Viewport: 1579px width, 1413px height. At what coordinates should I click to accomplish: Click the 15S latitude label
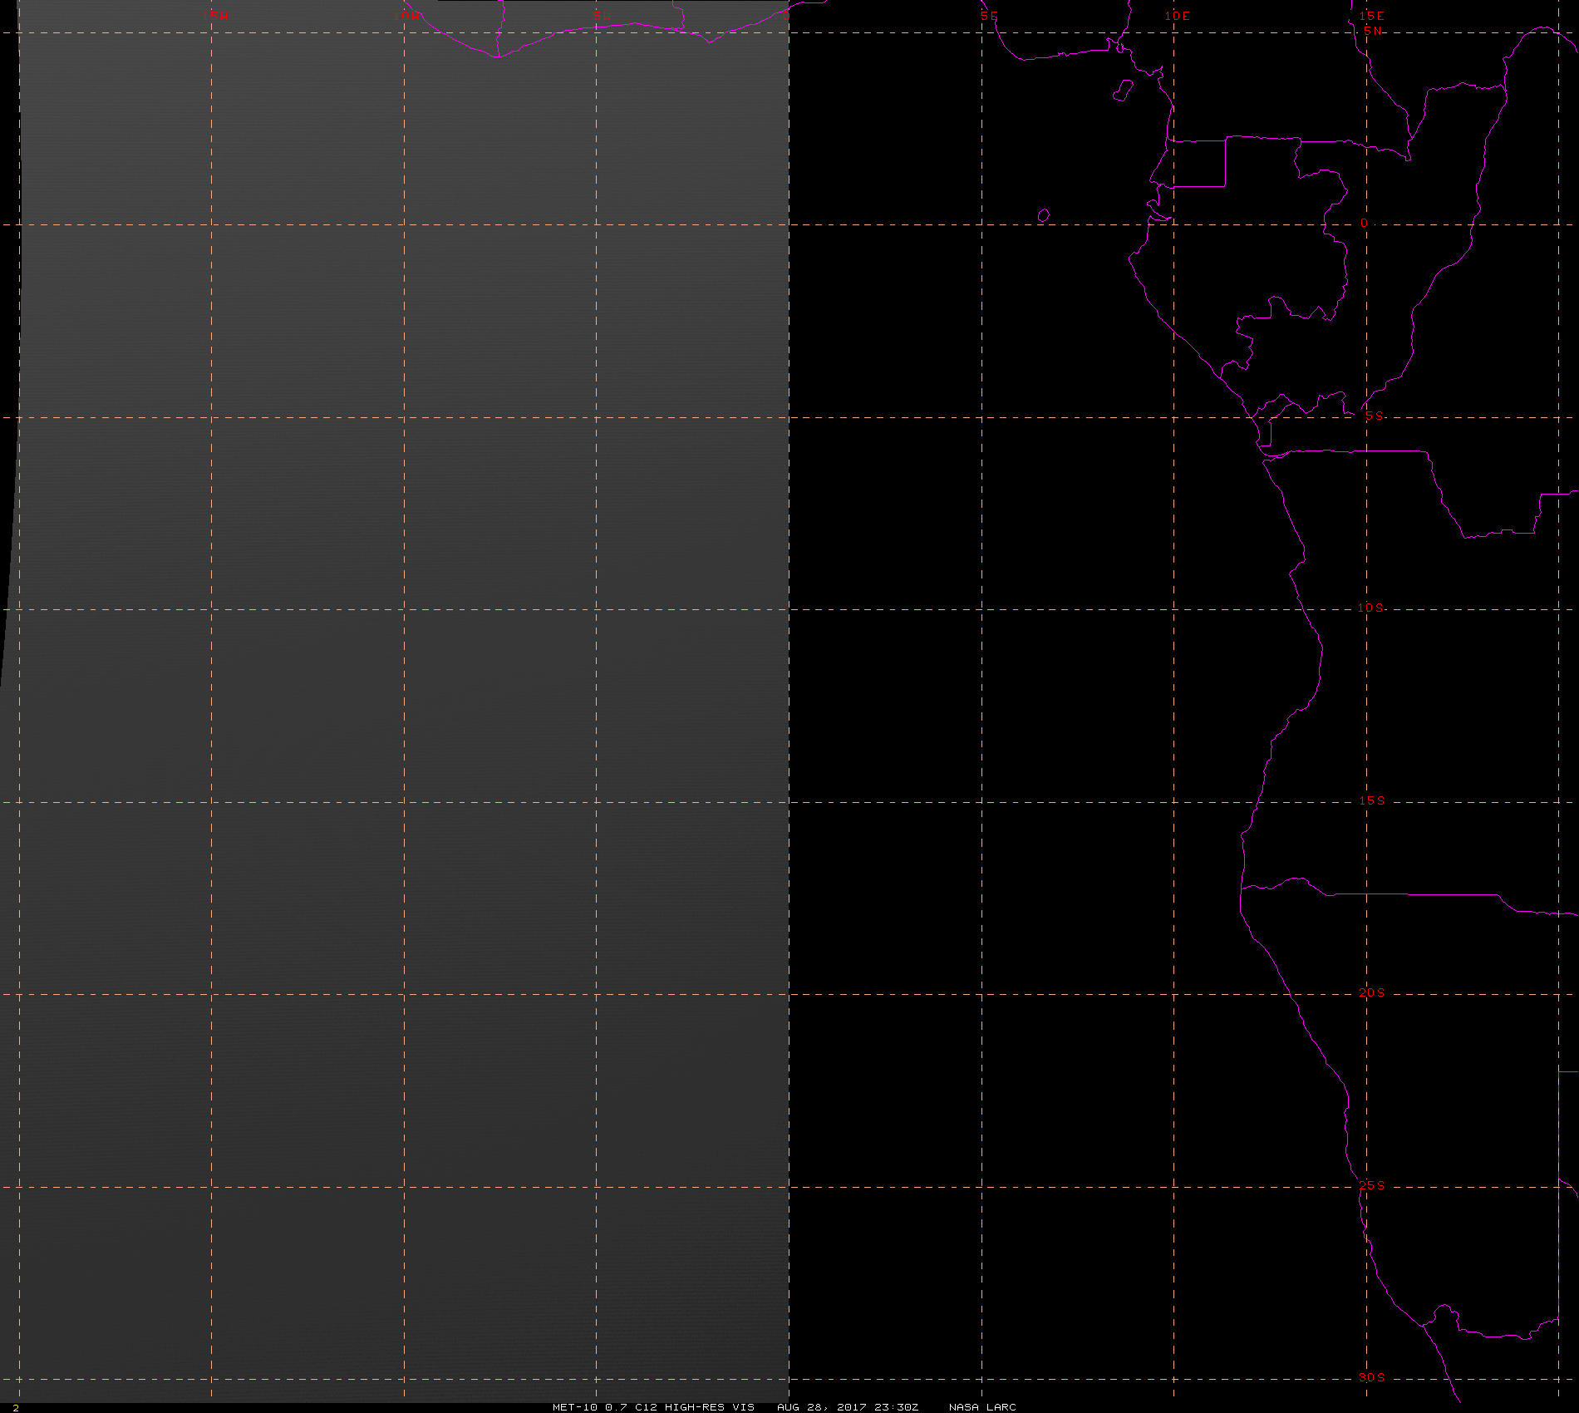coord(1372,800)
